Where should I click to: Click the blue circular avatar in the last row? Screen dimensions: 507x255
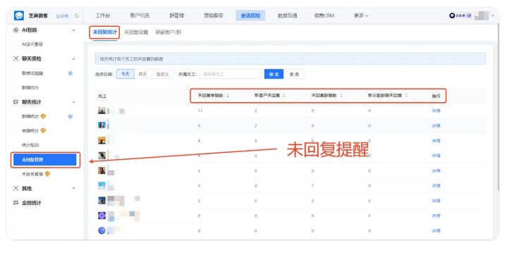click(102, 230)
